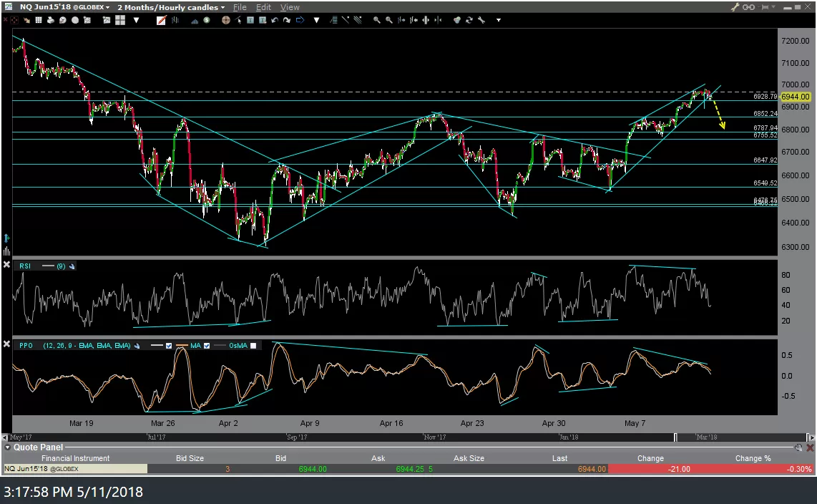Enable the round crosshair cursor tool
Screen dimensions: 817x504
click(x=226, y=20)
